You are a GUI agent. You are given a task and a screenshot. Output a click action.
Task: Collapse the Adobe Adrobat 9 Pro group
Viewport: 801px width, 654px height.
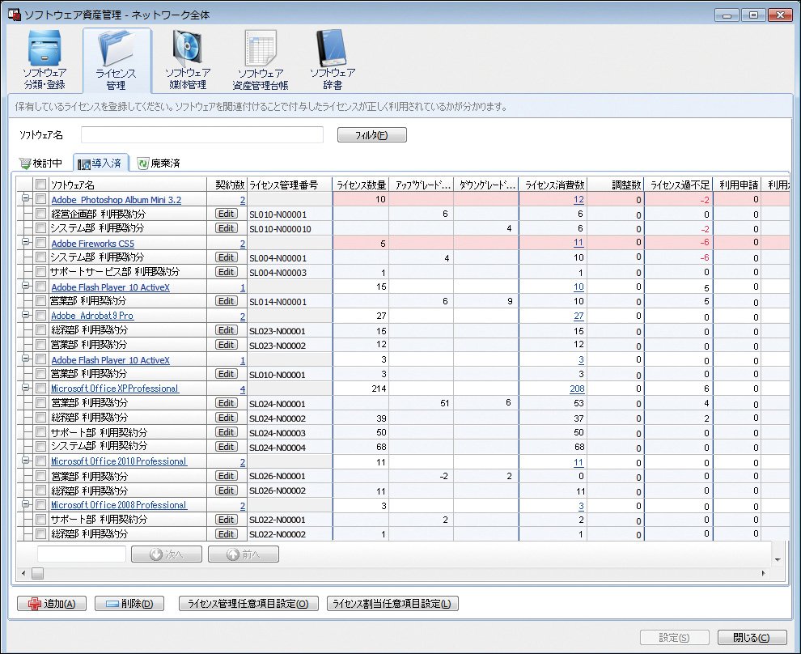[x=26, y=315]
